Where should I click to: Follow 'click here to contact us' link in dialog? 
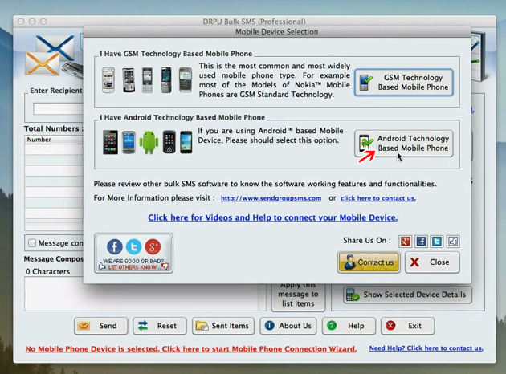click(378, 198)
